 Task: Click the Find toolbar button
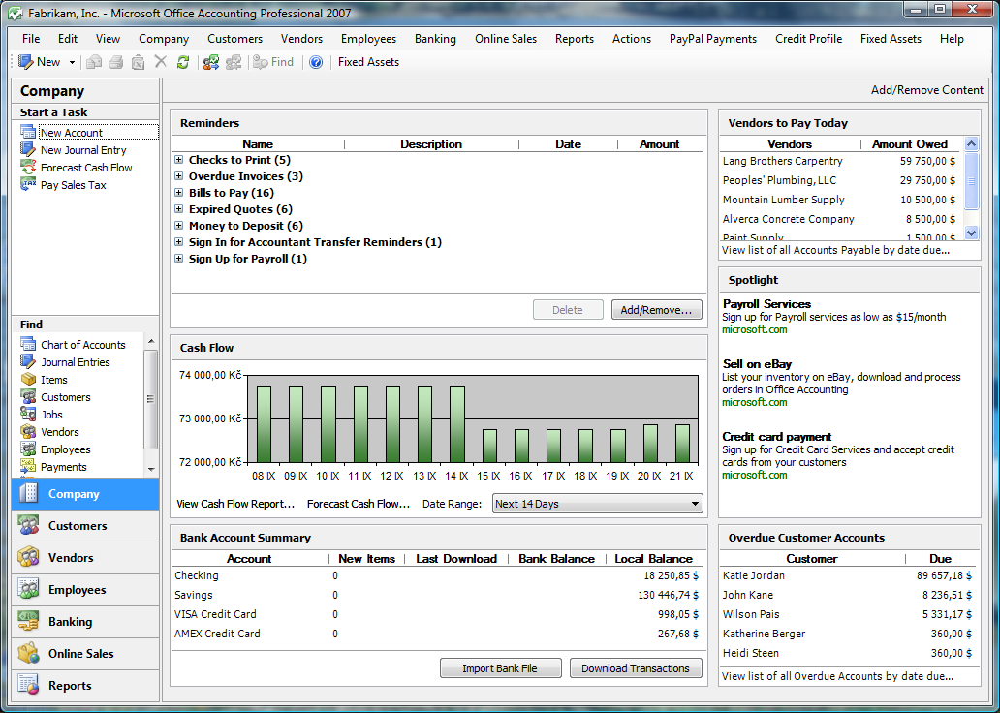[x=273, y=62]
